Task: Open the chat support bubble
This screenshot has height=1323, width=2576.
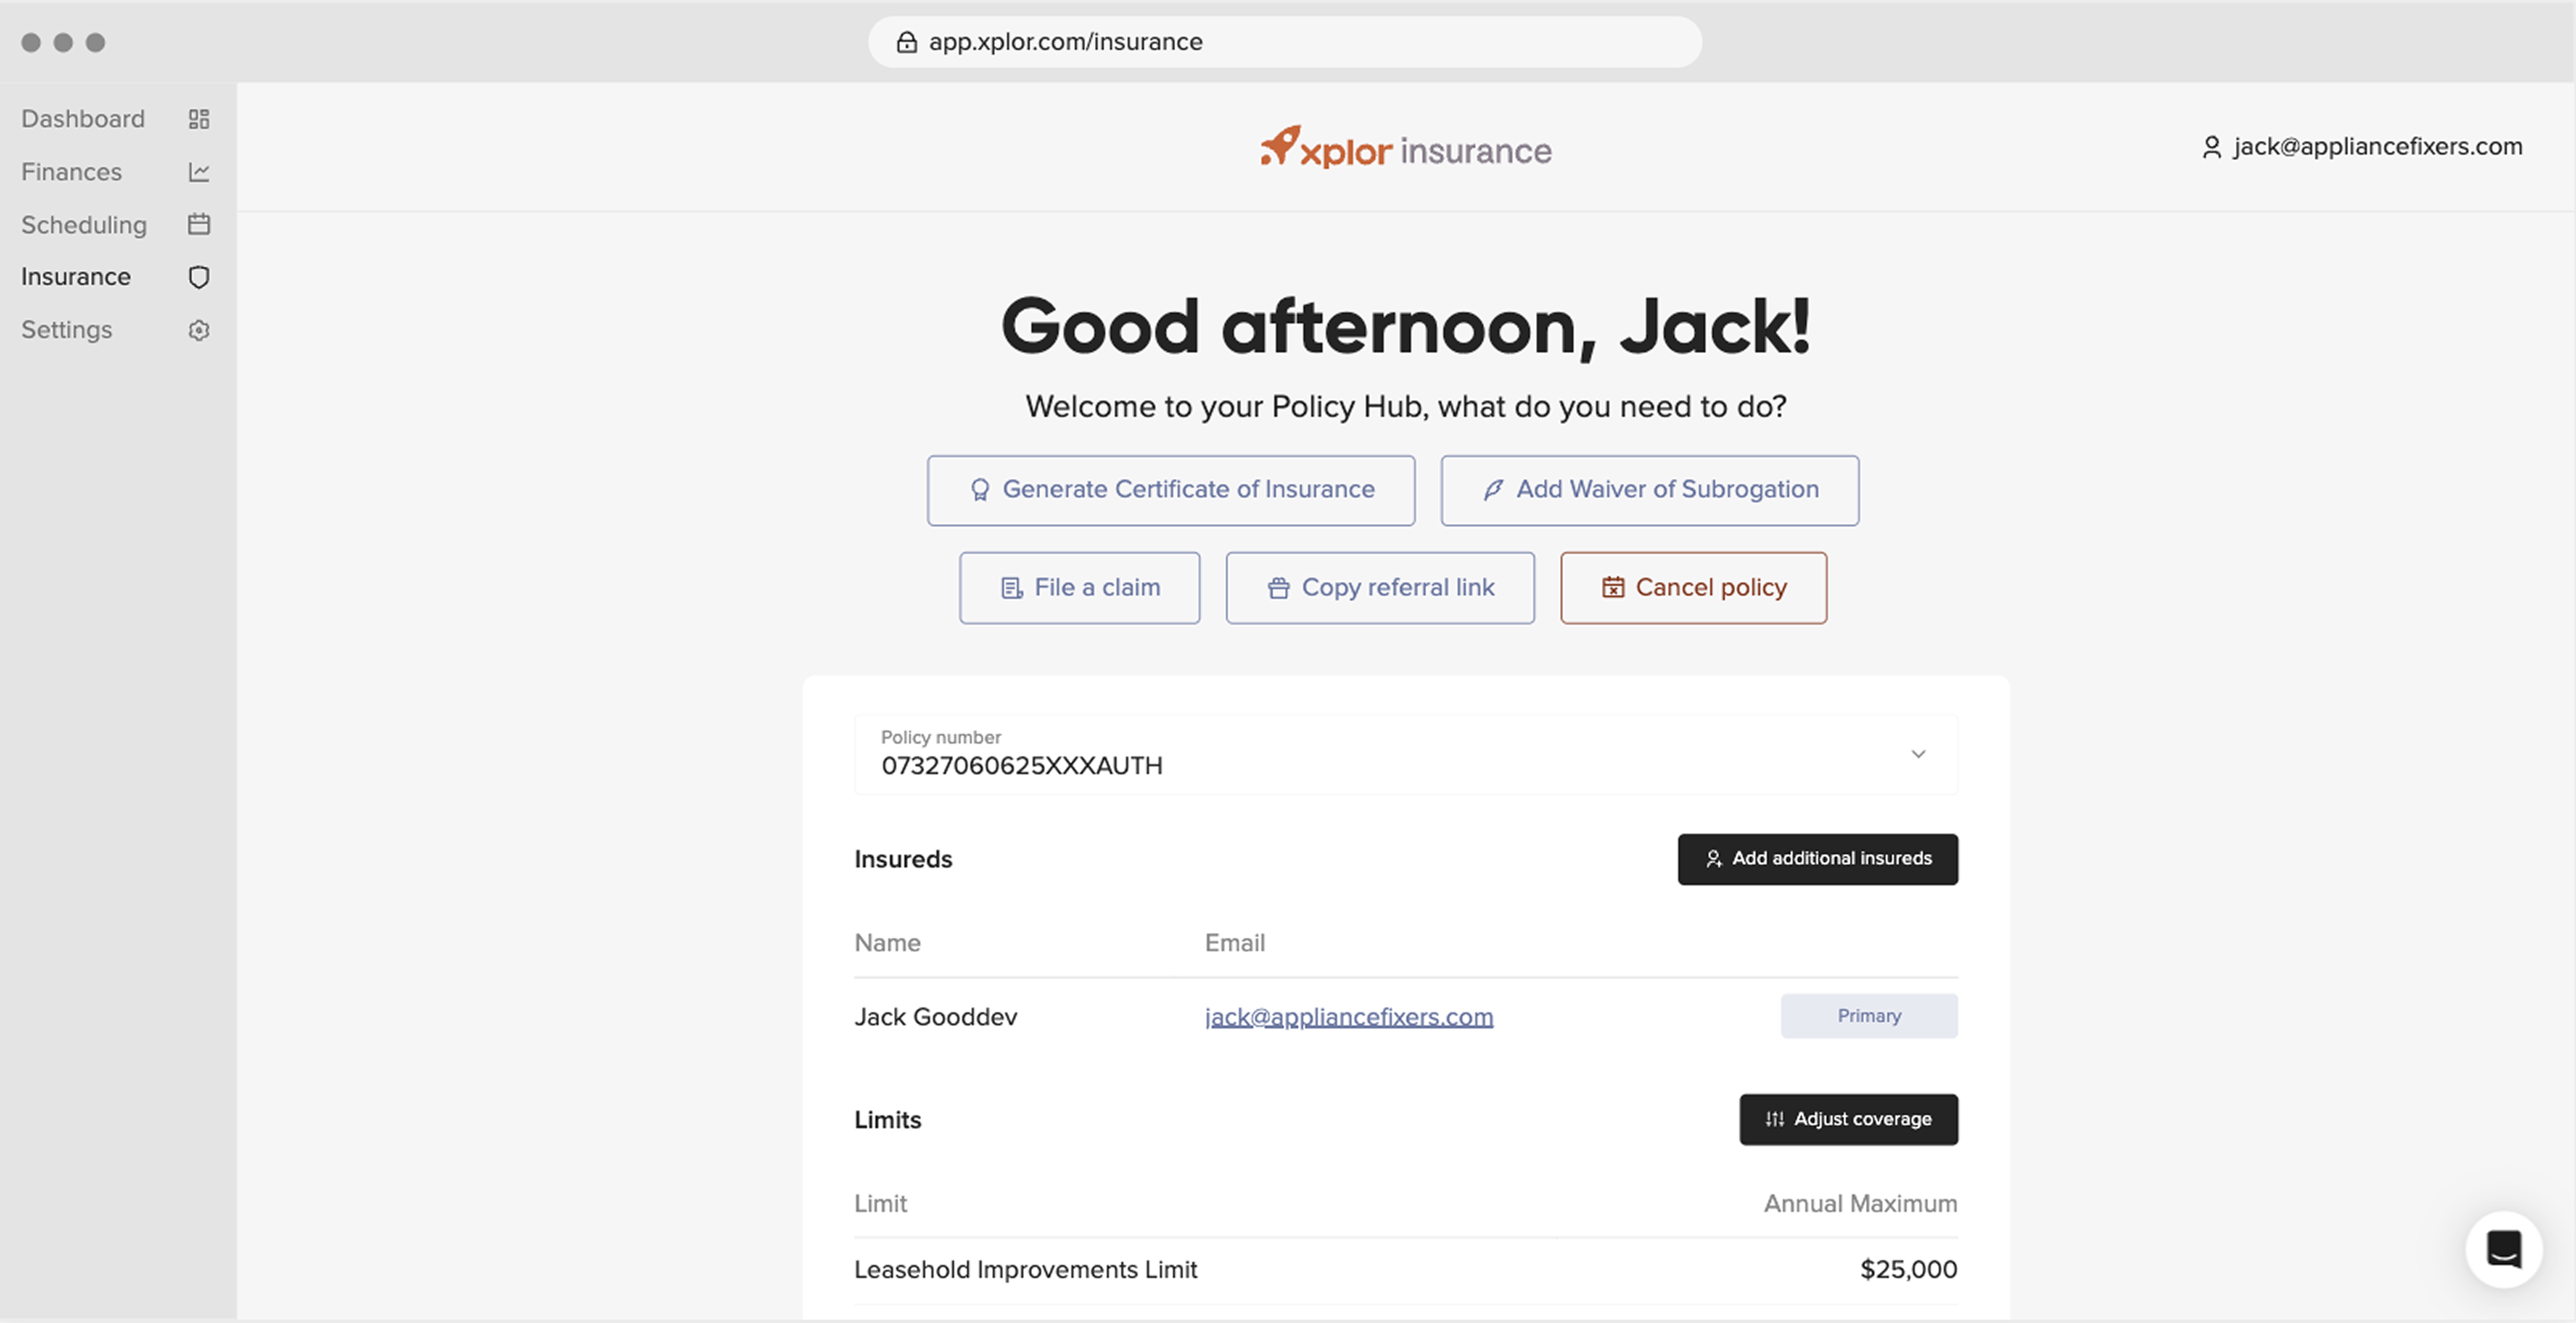Action: coord(2504,1249)
